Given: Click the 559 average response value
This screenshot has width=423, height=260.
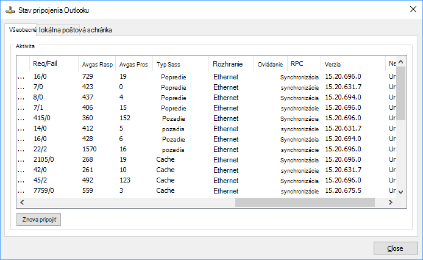Looking at the screenshot, I should (87, 190).
